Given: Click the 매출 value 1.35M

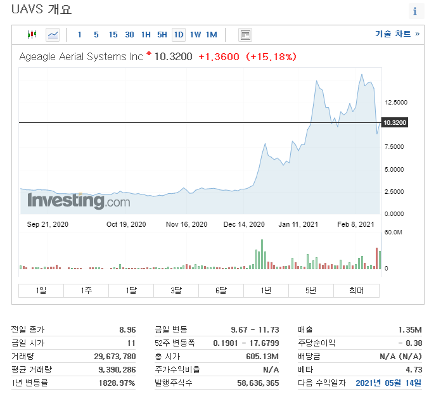Looking at the screenshot, I should click(x=410, y=330).
